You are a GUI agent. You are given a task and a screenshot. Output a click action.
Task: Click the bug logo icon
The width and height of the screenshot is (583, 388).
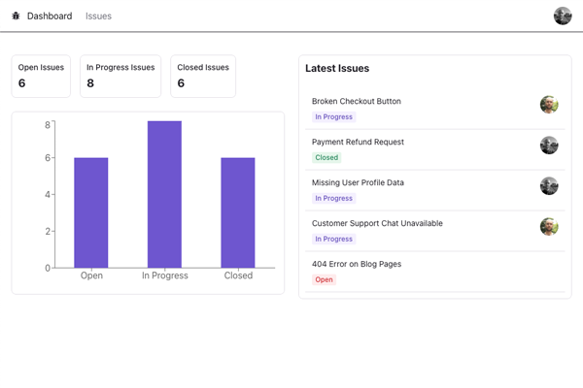16,16
